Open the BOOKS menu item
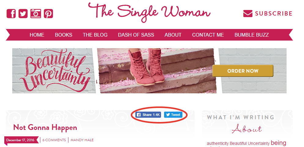 [x=64, y=35]
